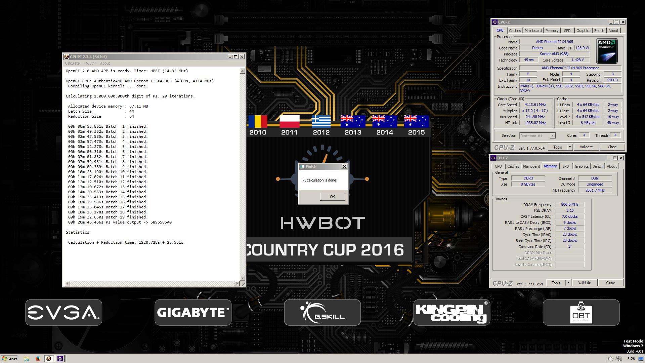
Task: Open volume control in system tray
Action: tap(611, 359)
